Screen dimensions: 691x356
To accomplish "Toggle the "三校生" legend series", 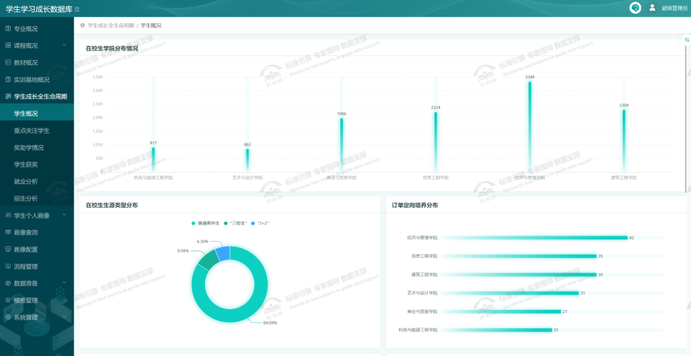I will 236,223.
